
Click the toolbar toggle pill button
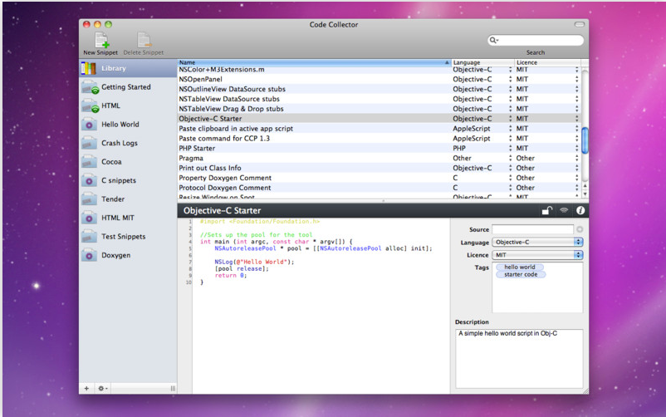(580, 25)
